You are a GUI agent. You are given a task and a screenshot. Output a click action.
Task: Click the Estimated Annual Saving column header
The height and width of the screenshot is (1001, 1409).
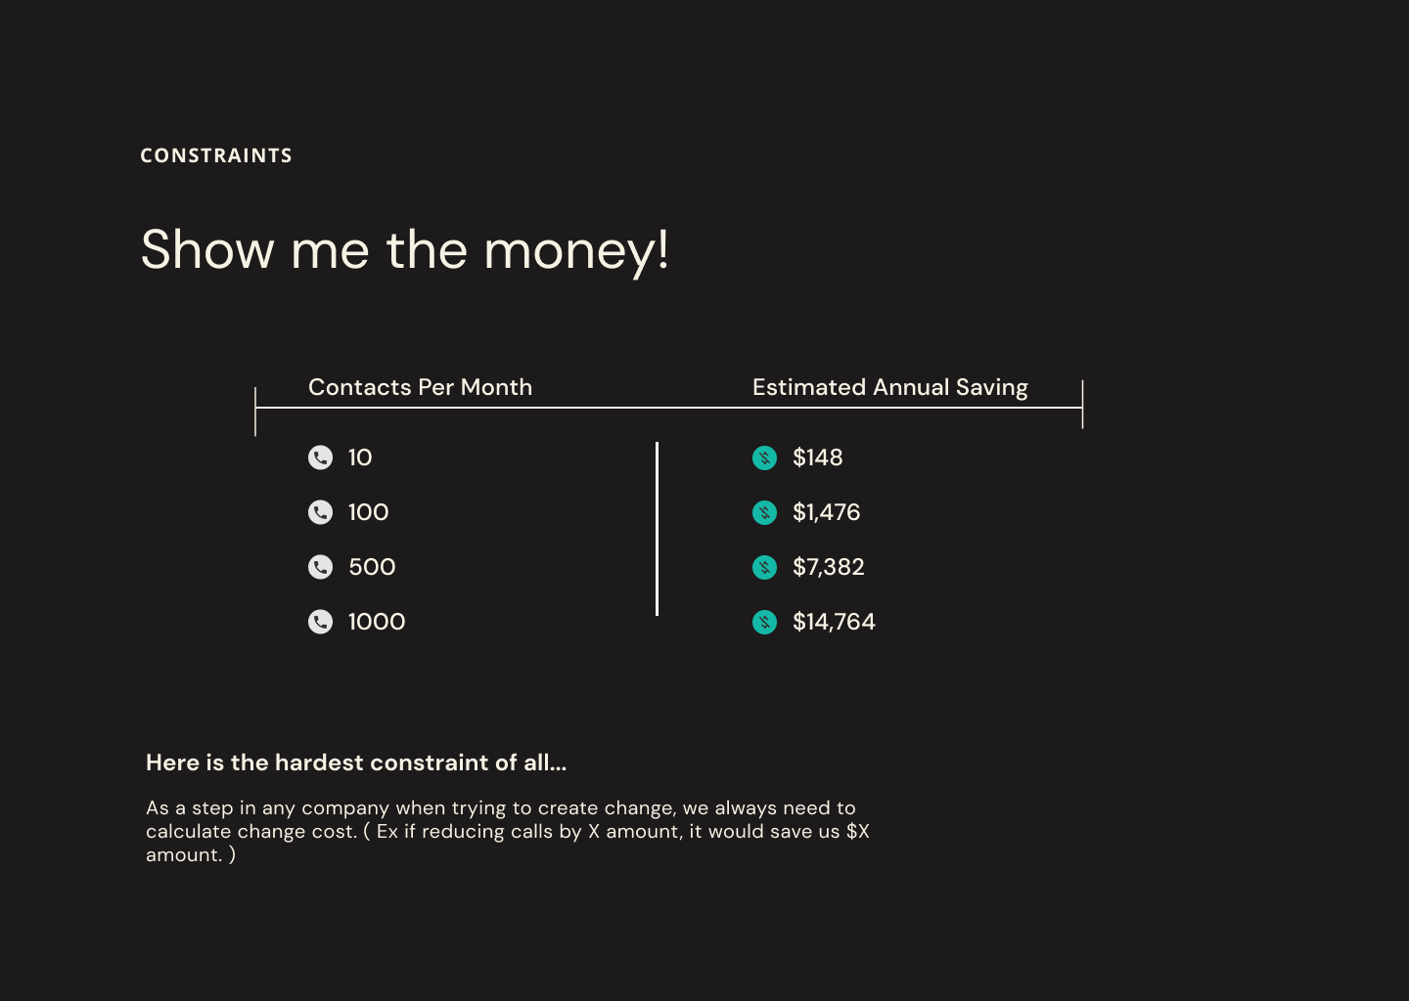point(890,388)
